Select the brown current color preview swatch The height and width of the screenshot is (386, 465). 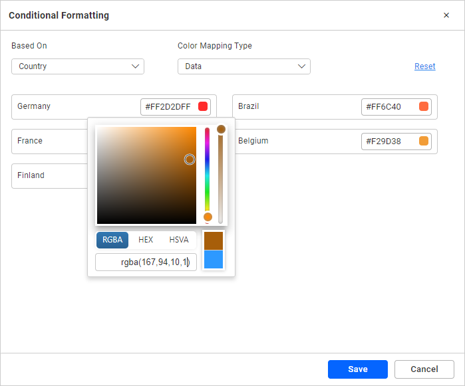point(214,241)
